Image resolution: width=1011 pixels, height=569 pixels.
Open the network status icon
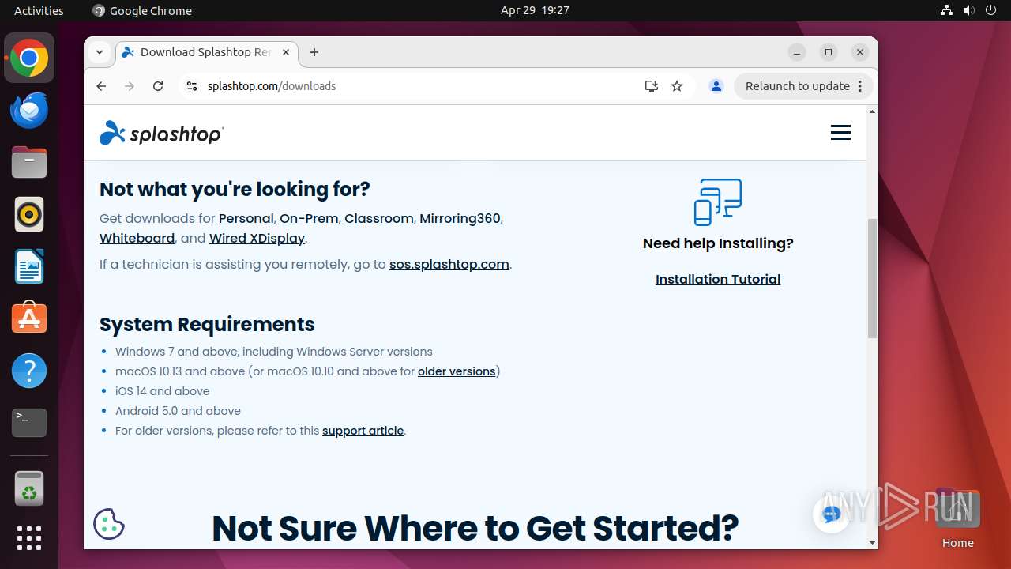pos(946,10)
